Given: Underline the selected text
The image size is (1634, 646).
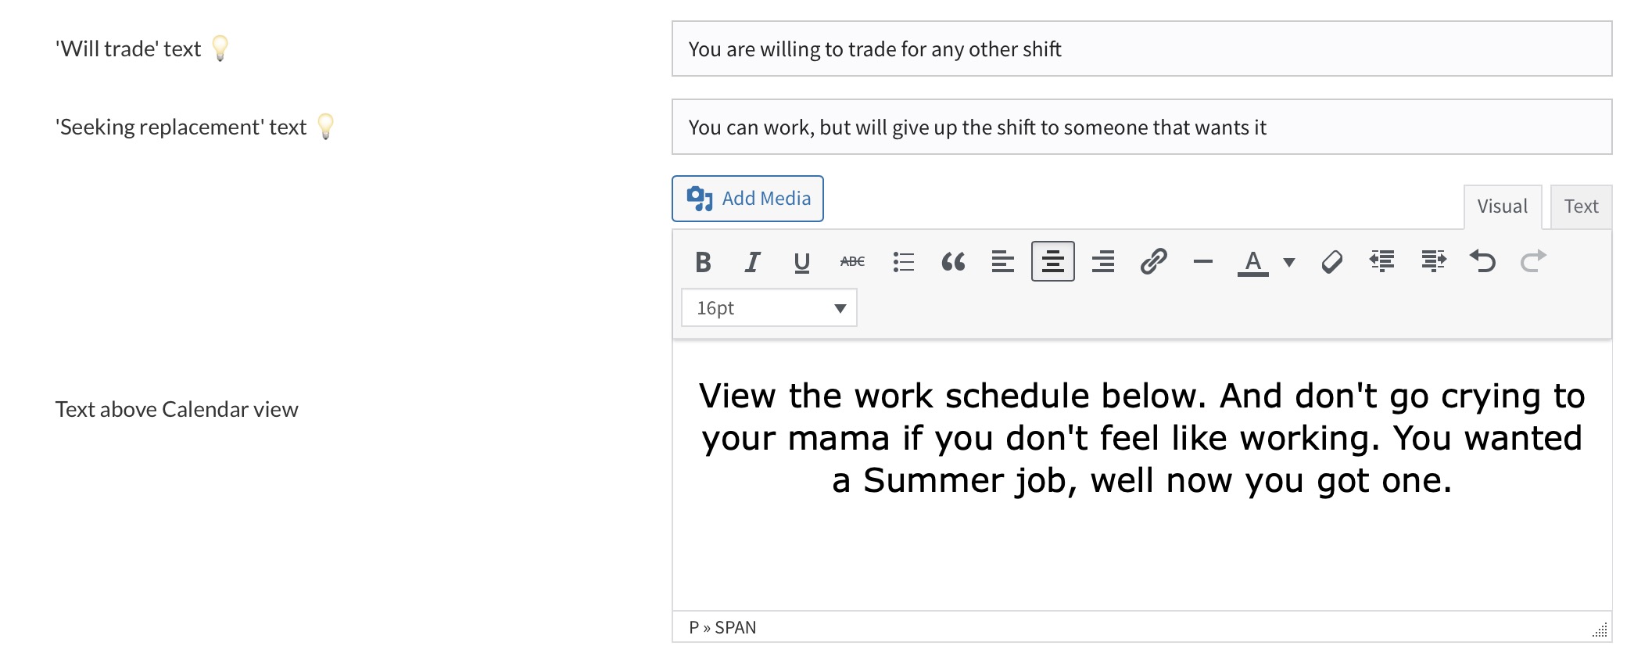Looking at the screenshot, I should (x=801, y=262).
